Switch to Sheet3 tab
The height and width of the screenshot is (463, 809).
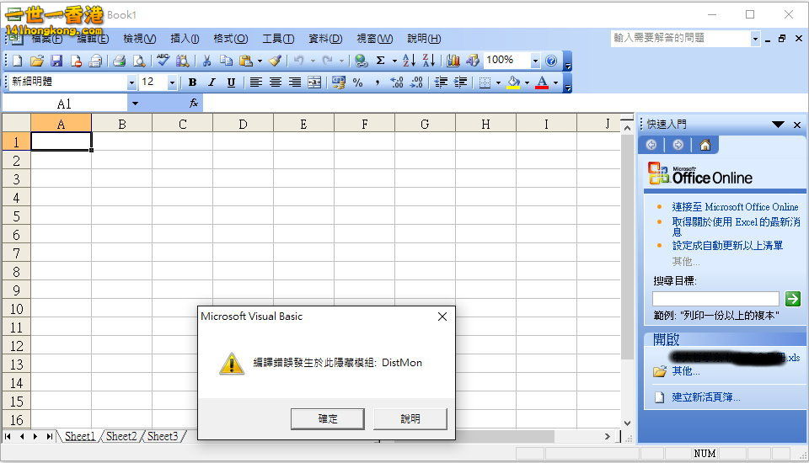click(x=163, y=436)
